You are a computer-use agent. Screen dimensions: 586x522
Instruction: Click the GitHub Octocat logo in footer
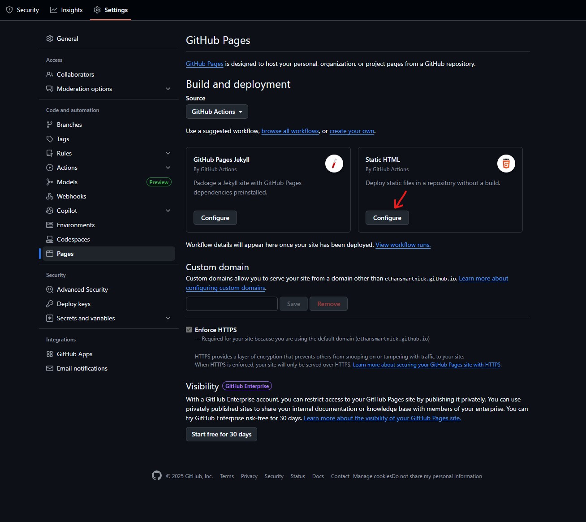coord(157,475)
